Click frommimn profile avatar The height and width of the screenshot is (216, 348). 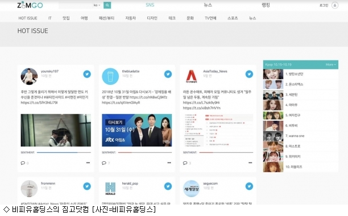pyautogui.click(x=30, y=189)
